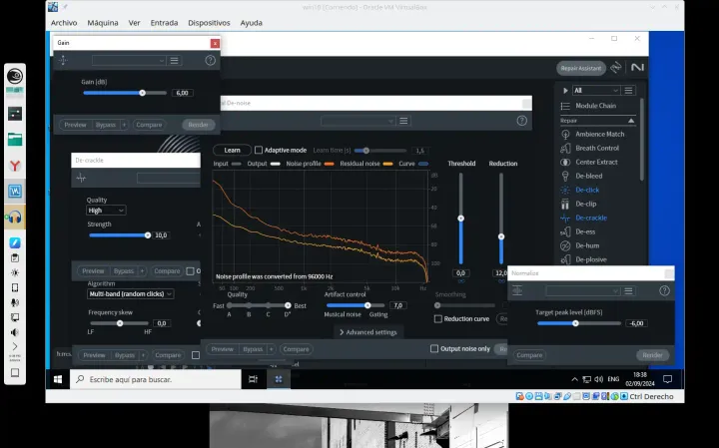Click play triangle beside All filter
Screen dimensions: 719x448
click(x=565, y=91)
